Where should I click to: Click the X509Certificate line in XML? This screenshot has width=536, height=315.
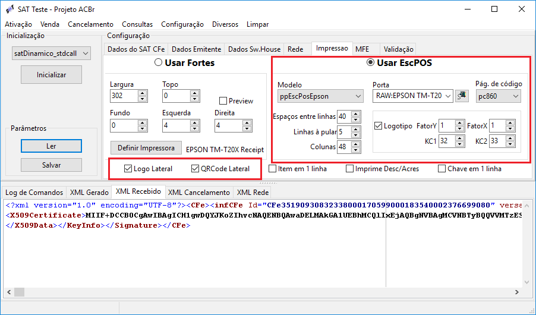click(x=264, y=216)
